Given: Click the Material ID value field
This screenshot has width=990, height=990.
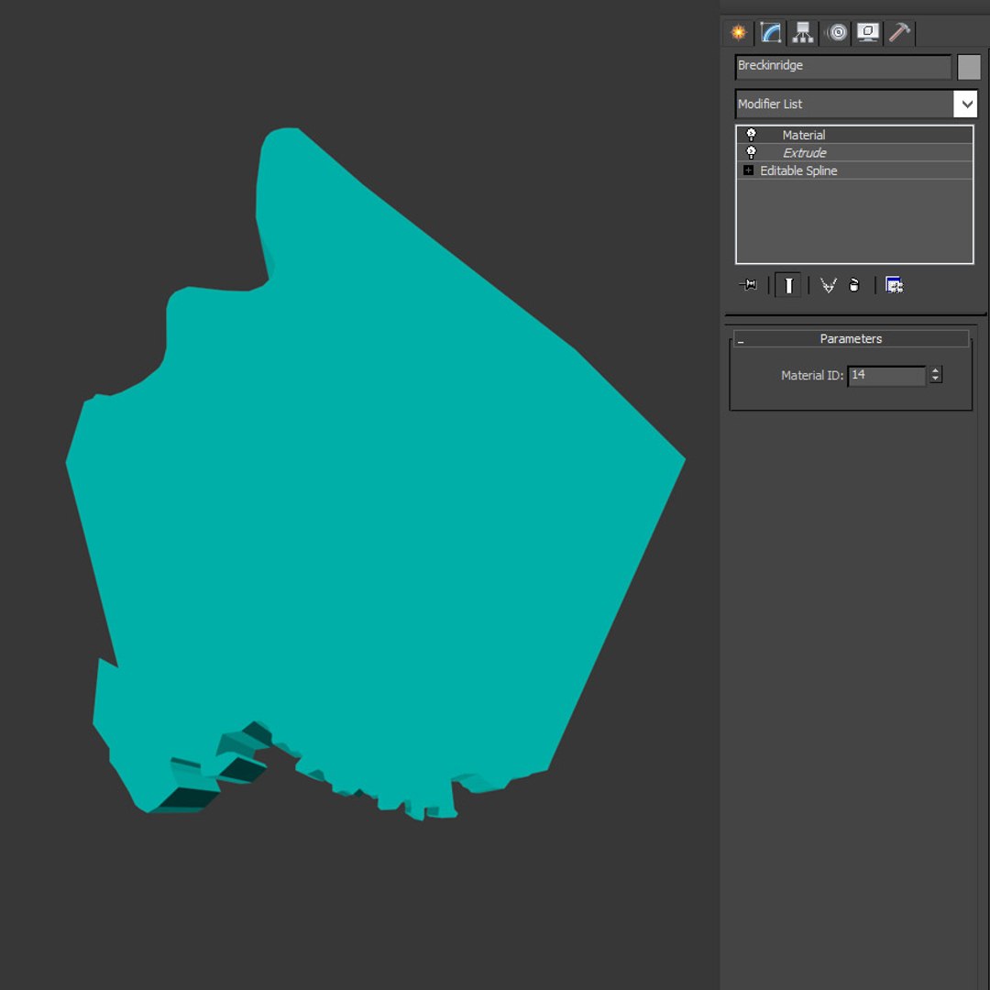Looking at the screenshot, I should [885, 376].
